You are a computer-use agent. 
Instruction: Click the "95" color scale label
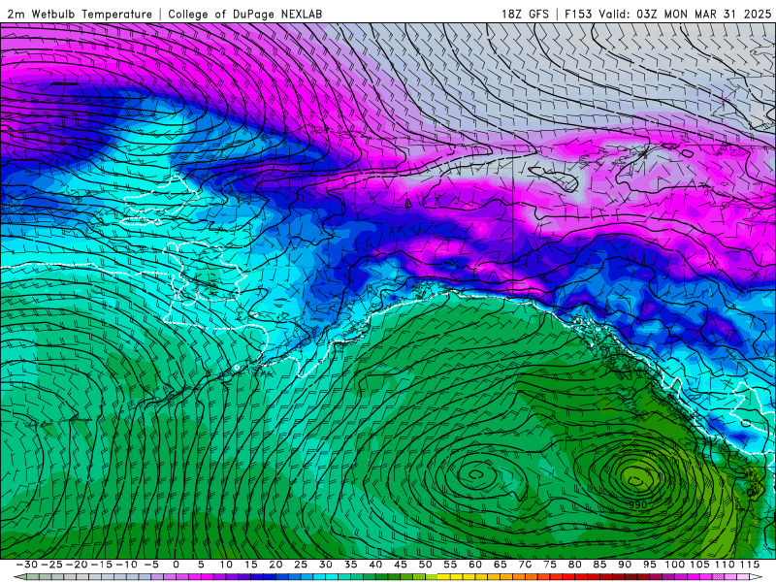click(x=649, y=565)
